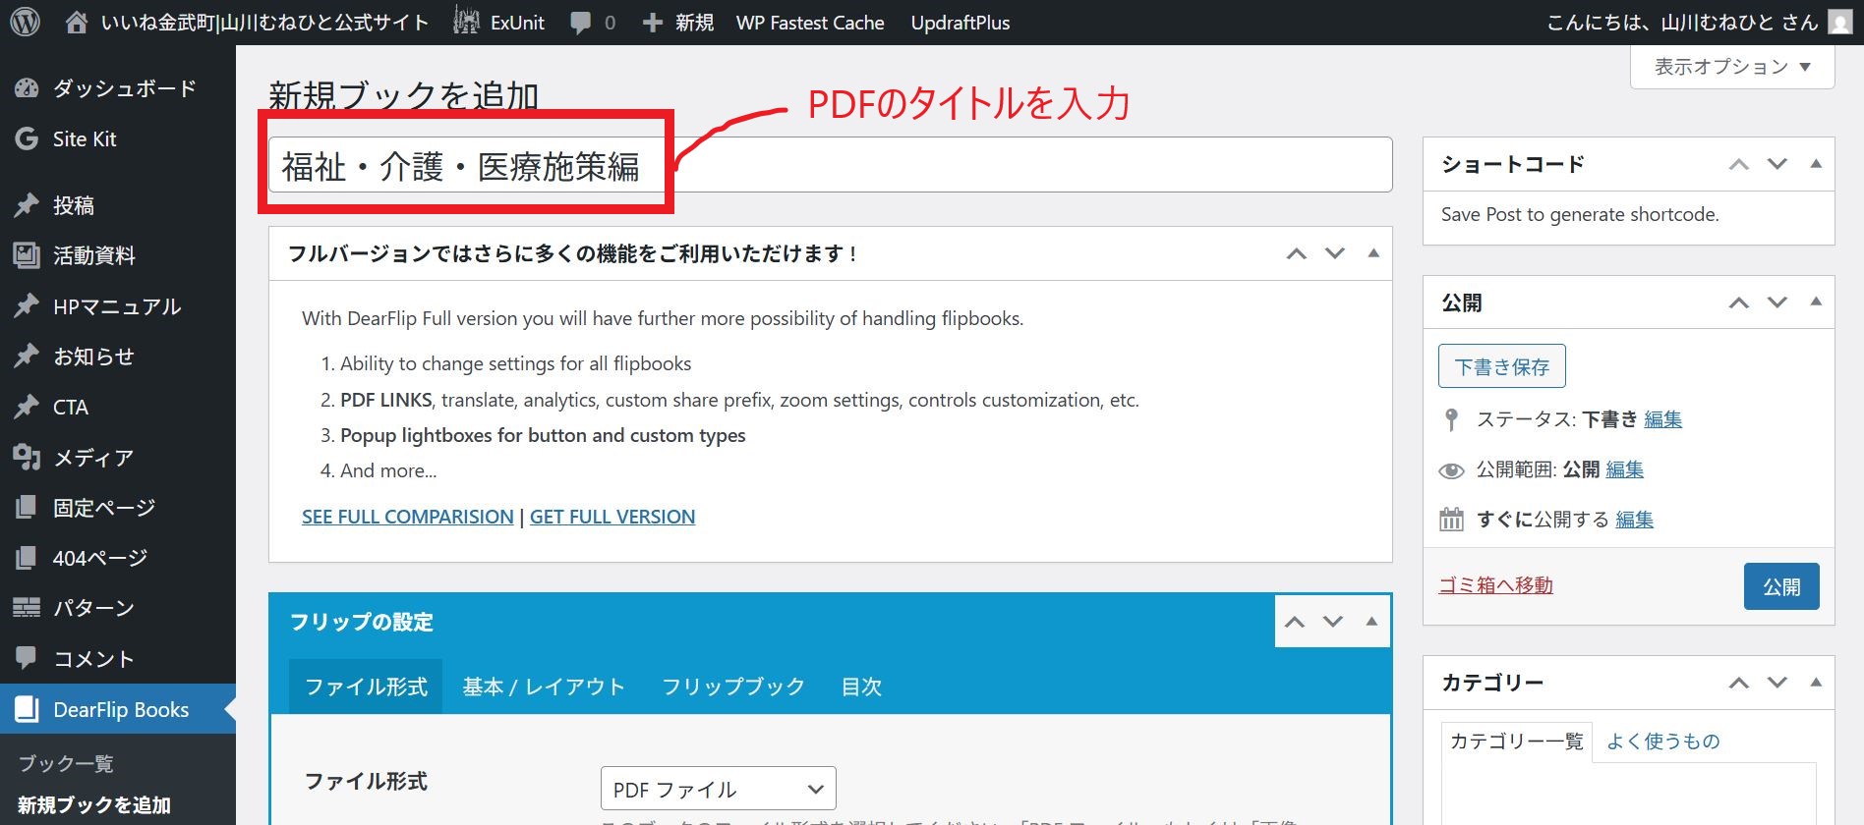Go to 固定ページ in the sidebar
The height and width of the screenshot is (825, 1864).
103,508
